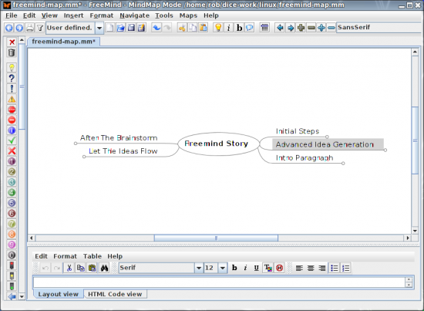Image resolution: width=424 pixels, height=311 pixels.
Task: Open the File menu
Action: coord(12,15)
